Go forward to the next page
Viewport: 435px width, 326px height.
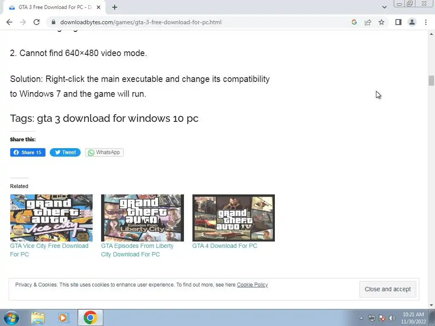pyautogui.click(x=23, y=22)
